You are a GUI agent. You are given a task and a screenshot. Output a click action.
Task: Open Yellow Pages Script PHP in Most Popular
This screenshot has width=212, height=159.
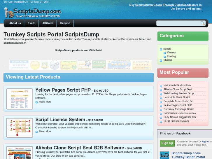pyautogui.click(x=178, y=105)
